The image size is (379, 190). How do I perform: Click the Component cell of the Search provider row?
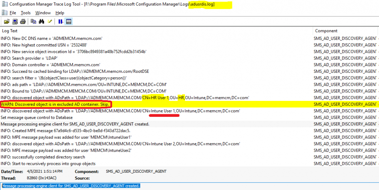point(345,58)
